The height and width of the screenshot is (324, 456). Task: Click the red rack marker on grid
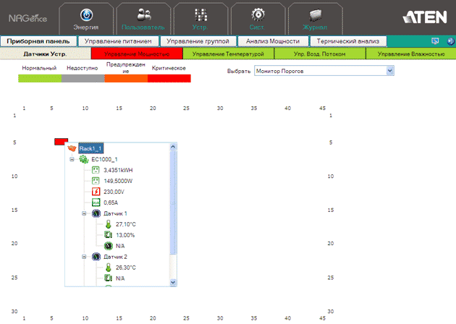coord(61,141)
